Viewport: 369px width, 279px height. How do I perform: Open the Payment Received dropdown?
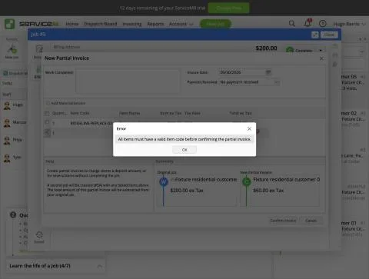click(x=249, y=82)
